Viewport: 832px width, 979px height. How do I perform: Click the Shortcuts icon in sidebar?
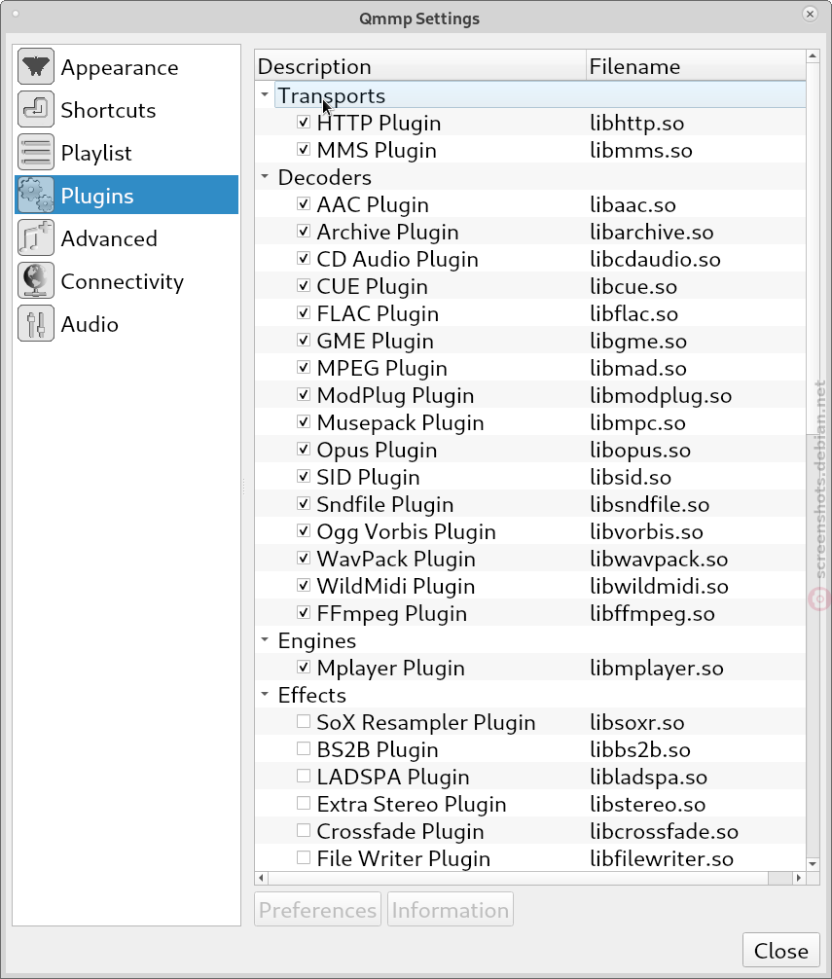click(36, 109)
